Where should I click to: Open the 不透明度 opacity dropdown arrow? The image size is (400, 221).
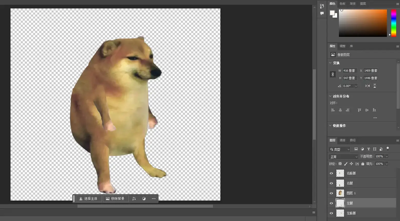click(387, 156)
